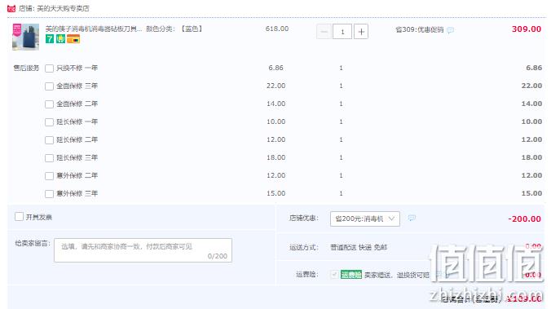Image resolution: width=551 pixels, height=309 pixels.
Task: Check 延长保修 三年 service option
Action: [x=49, y=158]
